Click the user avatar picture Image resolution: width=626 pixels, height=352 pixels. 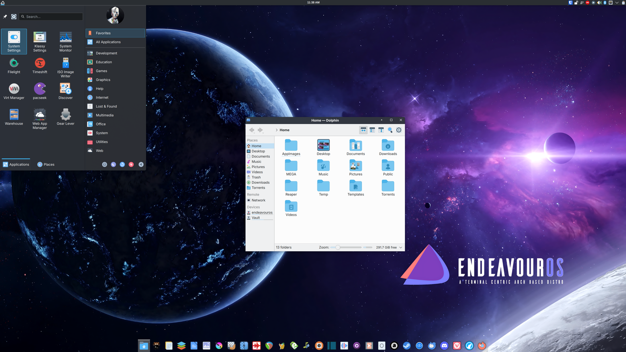tap(115, 15)
